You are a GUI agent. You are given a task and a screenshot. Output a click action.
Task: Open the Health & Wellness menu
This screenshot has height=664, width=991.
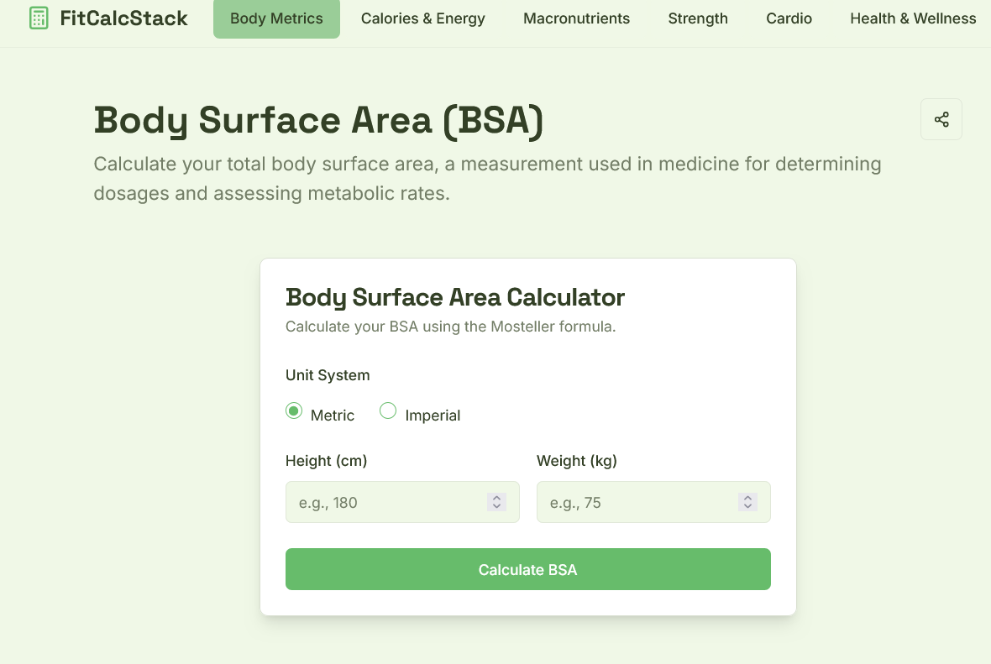click(913, 18)
